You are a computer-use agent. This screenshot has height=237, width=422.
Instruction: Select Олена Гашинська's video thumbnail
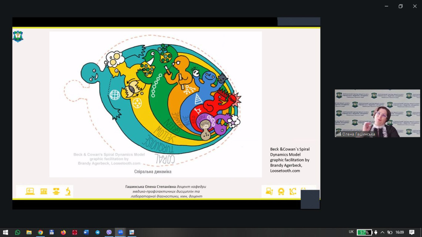tap(377, 113)
